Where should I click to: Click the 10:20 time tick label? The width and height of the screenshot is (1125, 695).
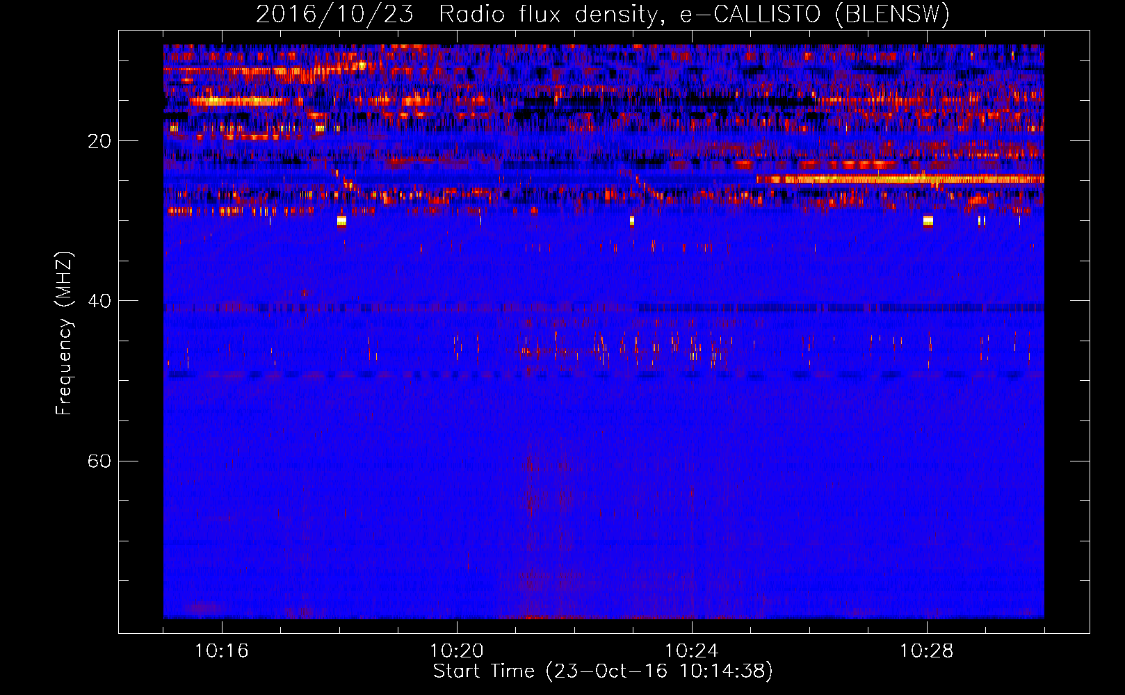pos(456,651)
